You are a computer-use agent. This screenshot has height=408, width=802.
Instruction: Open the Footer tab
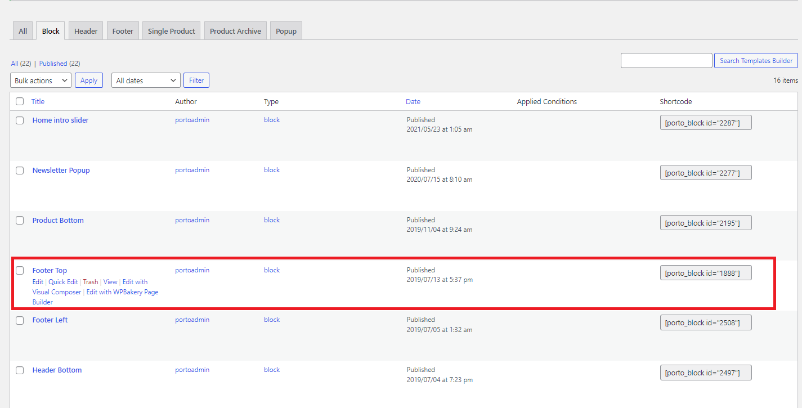[x=123, y=32]
